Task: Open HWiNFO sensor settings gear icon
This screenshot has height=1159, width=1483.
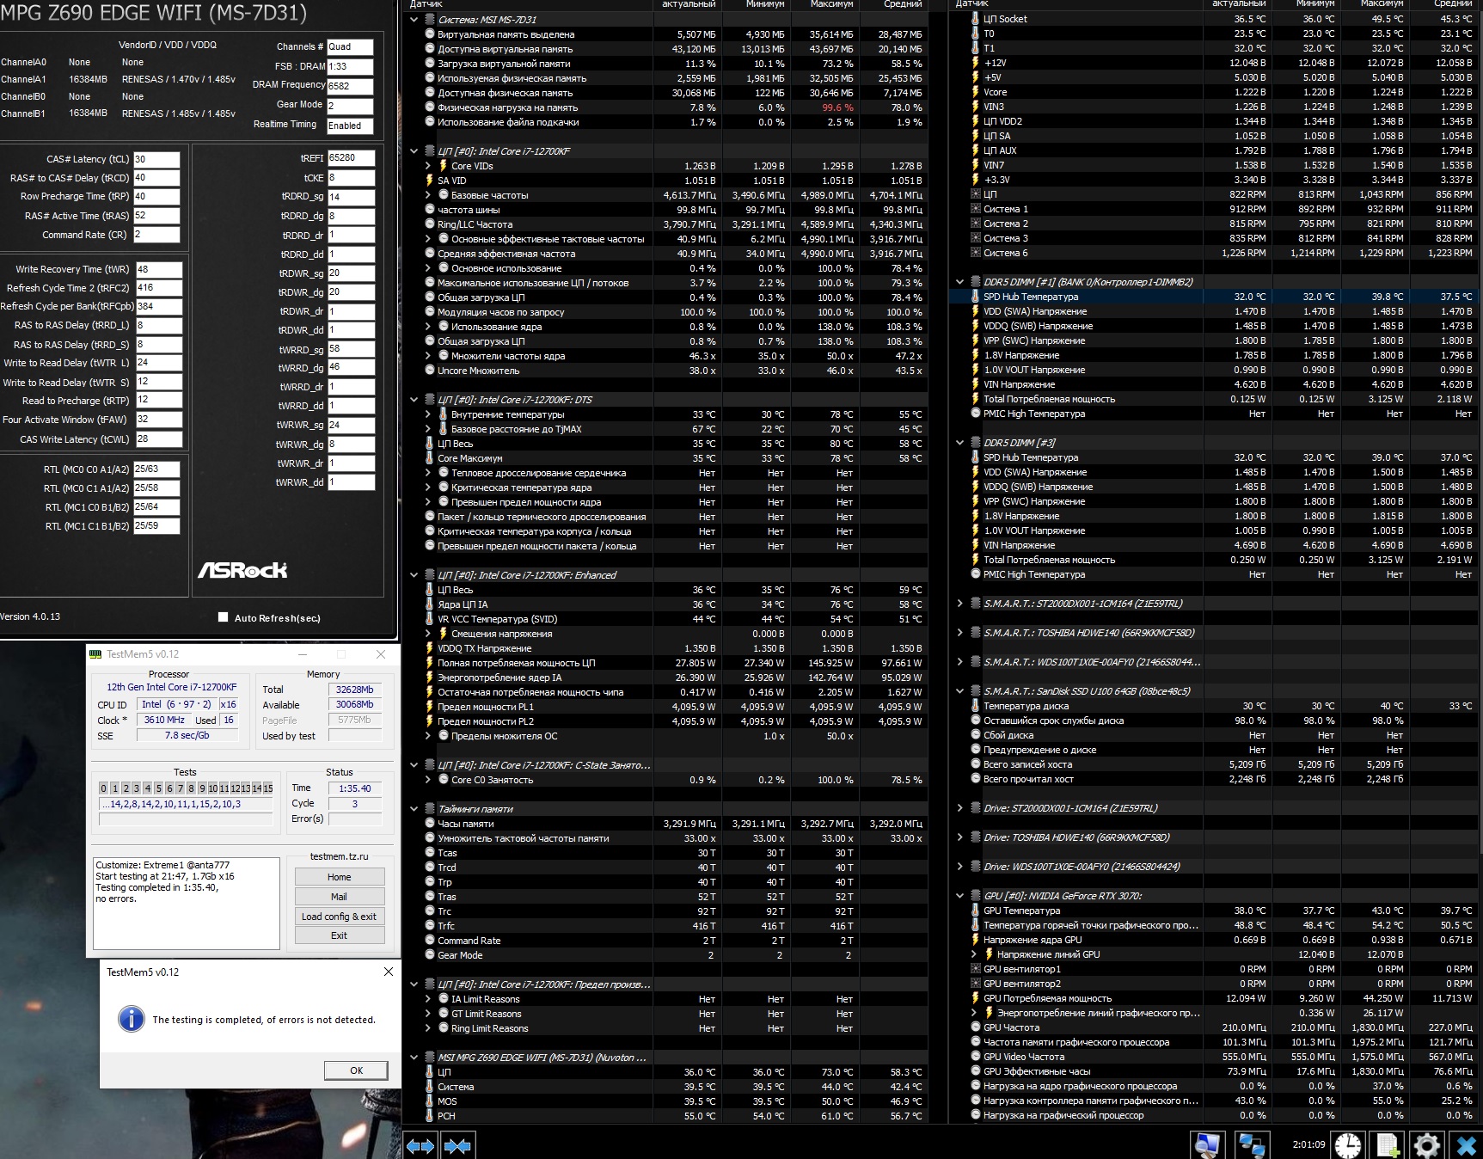Action: coord(1427,1144)
